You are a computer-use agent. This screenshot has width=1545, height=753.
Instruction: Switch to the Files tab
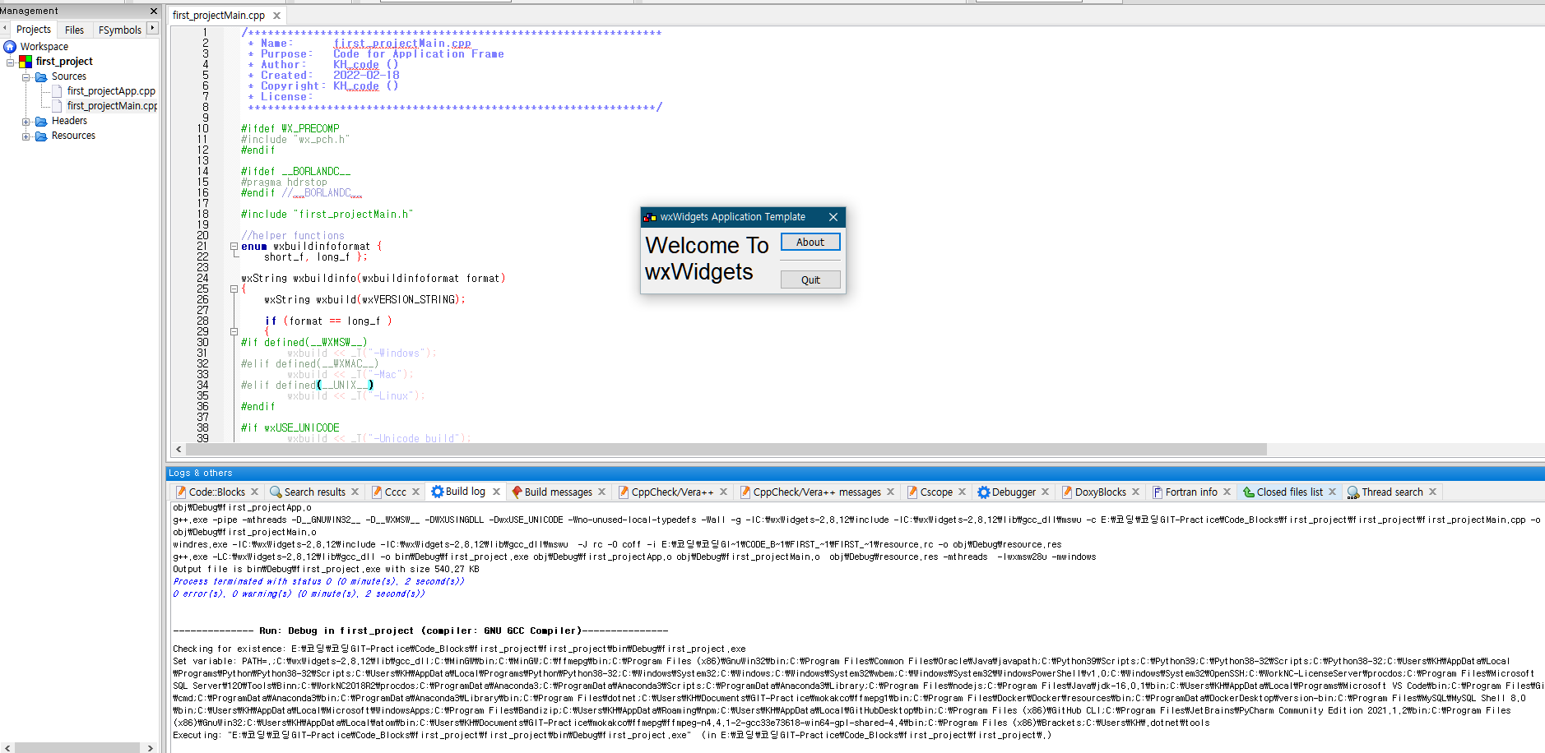(x=74, y=30)
